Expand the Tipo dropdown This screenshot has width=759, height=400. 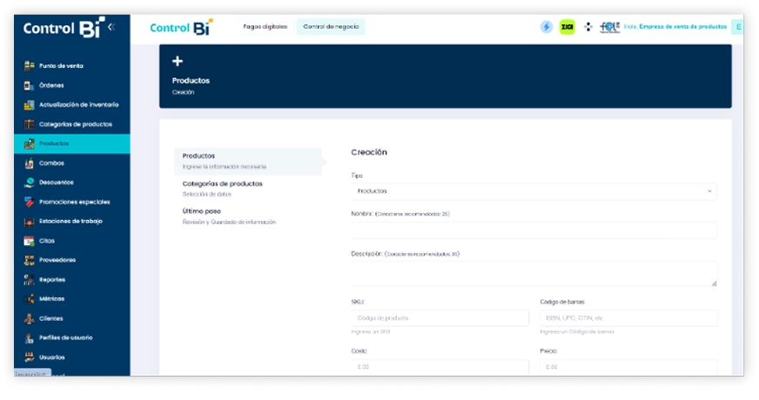(x=534, y=191)
